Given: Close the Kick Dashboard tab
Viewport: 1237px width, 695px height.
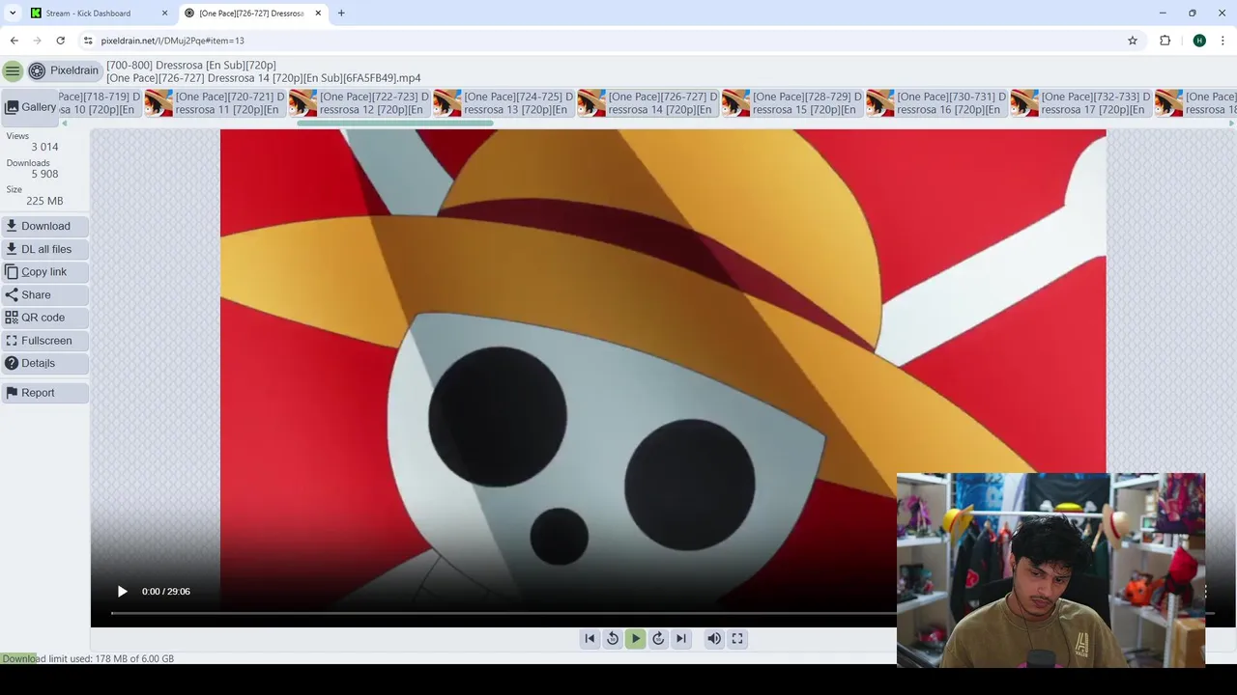Looking at the screenshot, I should pyautogui.click(x=164, y=14).
